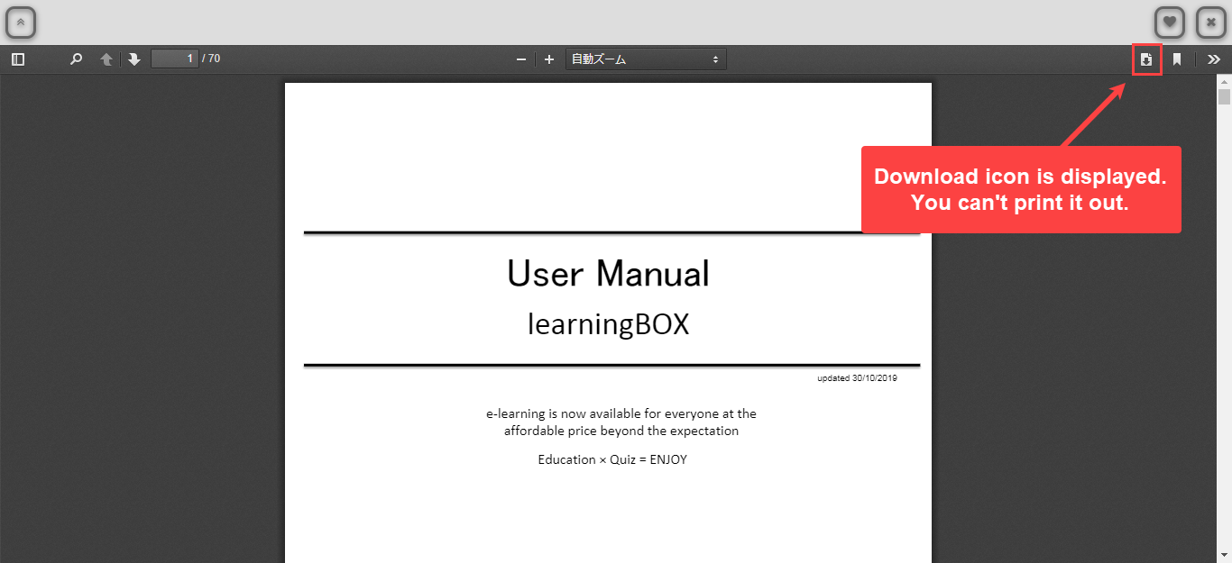Expand the tools menu double-chevron
This screenshot has width=1232, height=563.
pos(1214,59)
